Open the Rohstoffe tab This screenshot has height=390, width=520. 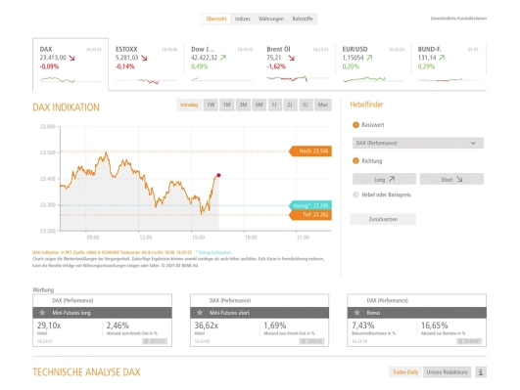point(303,19)
